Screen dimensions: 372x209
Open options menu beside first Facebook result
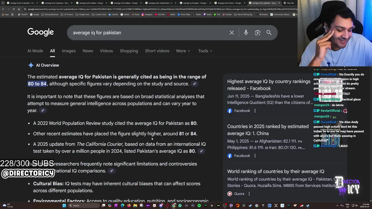click(255, 111)
